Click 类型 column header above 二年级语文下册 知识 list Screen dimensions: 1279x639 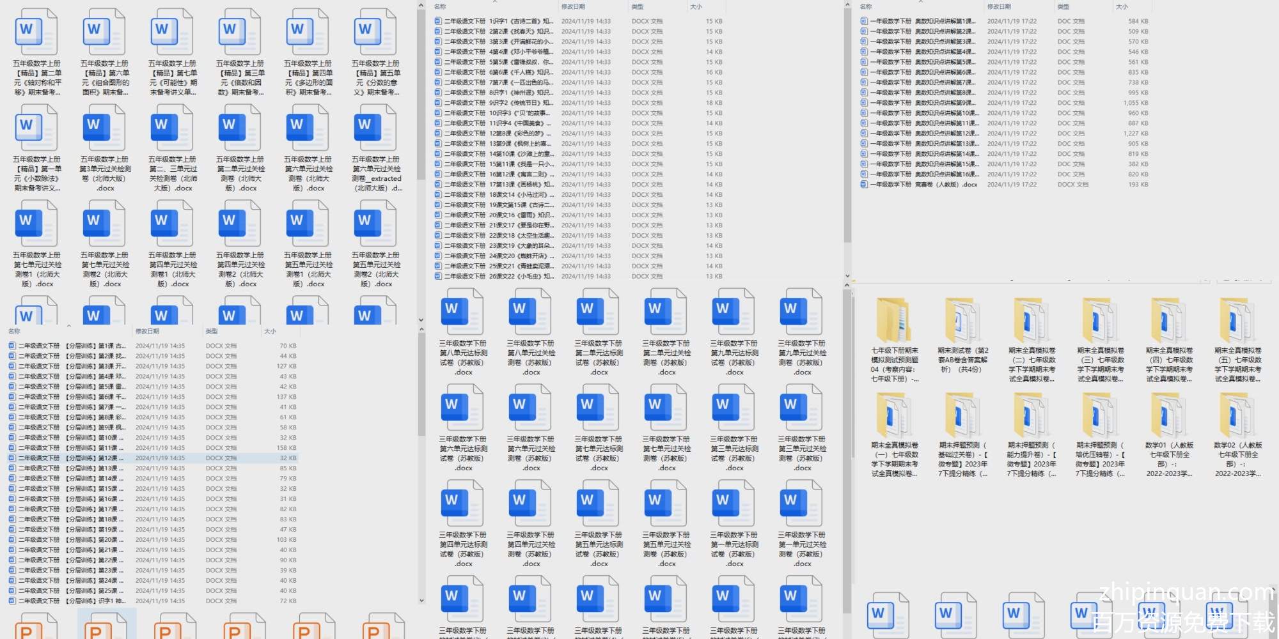(x=638, y=6)
